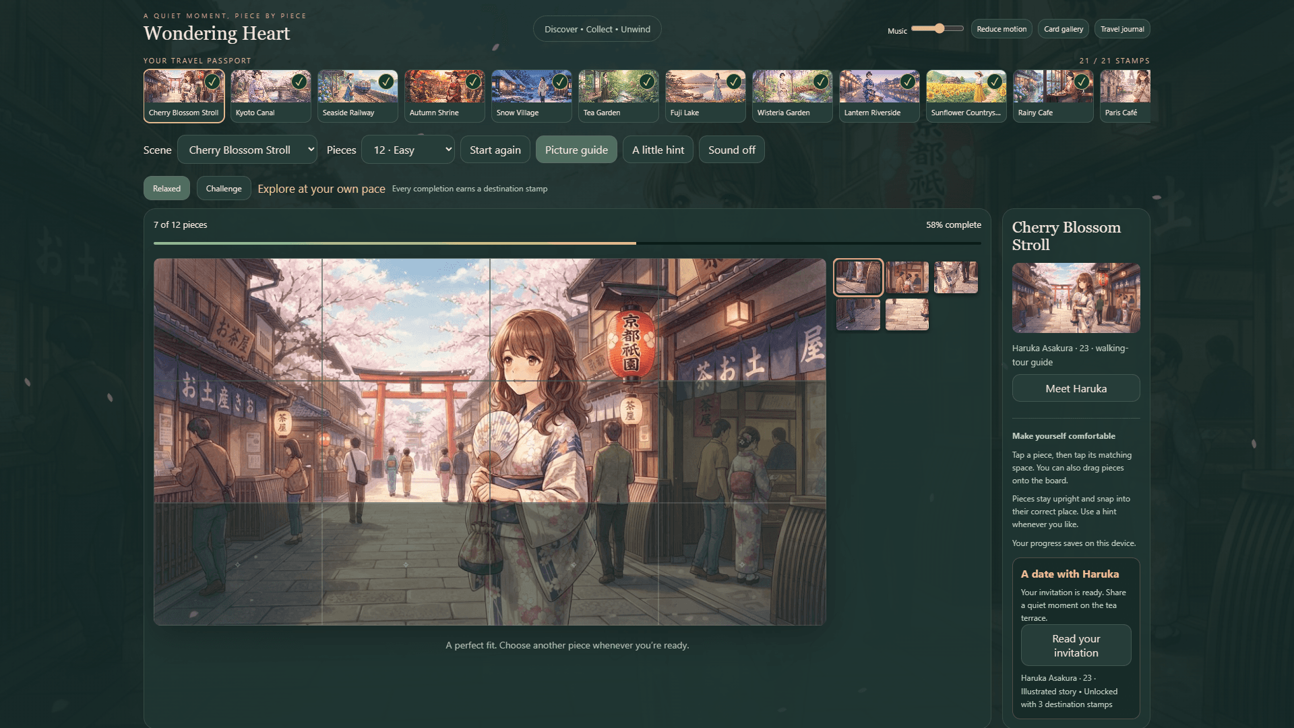Screen dimensions: 1294x728
Task: Open the Card gallery
Action: tap(1064, 29)
